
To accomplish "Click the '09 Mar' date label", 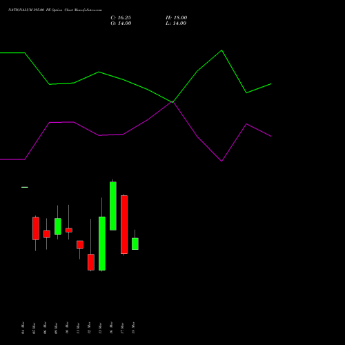I will point(56,328).
